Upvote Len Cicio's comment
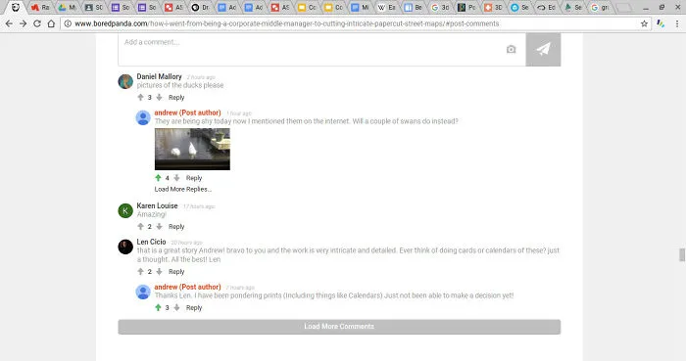 point(140,272)
